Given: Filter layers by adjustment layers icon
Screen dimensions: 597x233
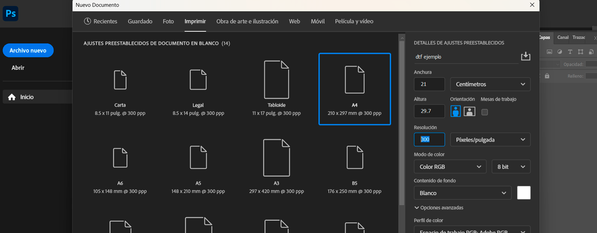Looking at the screenshot, I should pos(560,52).
